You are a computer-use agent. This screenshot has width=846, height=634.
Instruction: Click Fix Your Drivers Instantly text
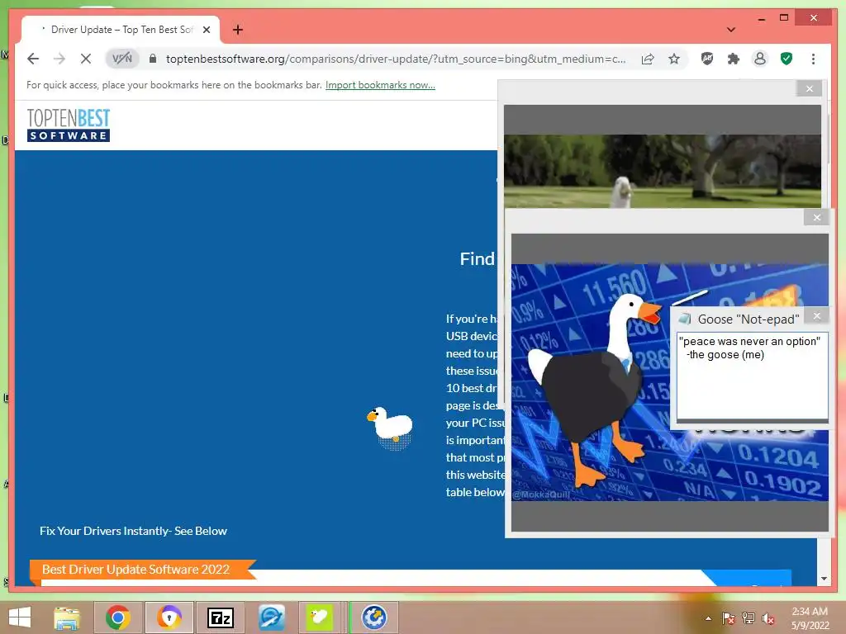tap(133, 531)
